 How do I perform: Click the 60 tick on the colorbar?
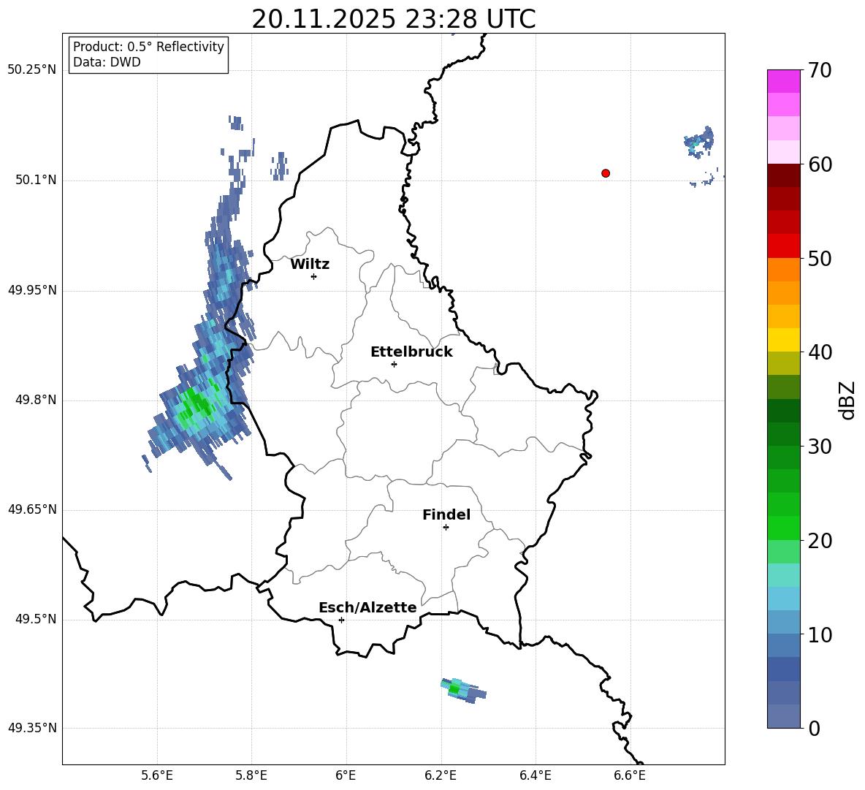pos(820,164)
